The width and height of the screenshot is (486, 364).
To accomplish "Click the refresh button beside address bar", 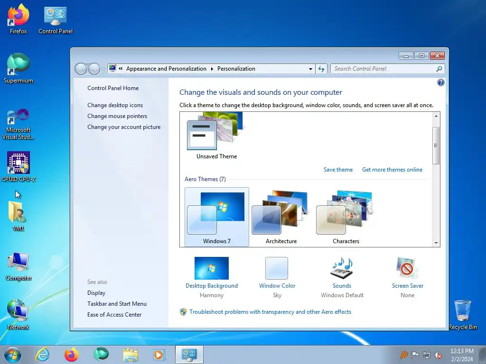I will (x=321, y=69).
